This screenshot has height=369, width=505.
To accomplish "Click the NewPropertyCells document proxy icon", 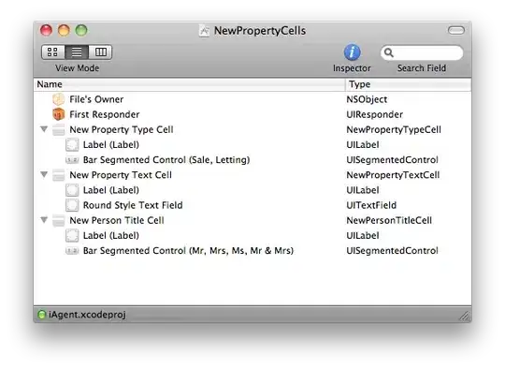I will (204, 31).
